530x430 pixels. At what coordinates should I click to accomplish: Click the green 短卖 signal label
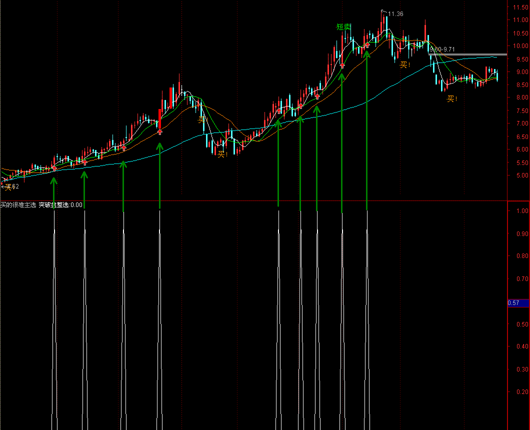[344, 27]
